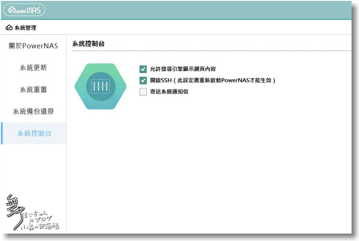
Task: Open 系統備份還原 section
Action: pyautogui.click(x=34, y=112)
